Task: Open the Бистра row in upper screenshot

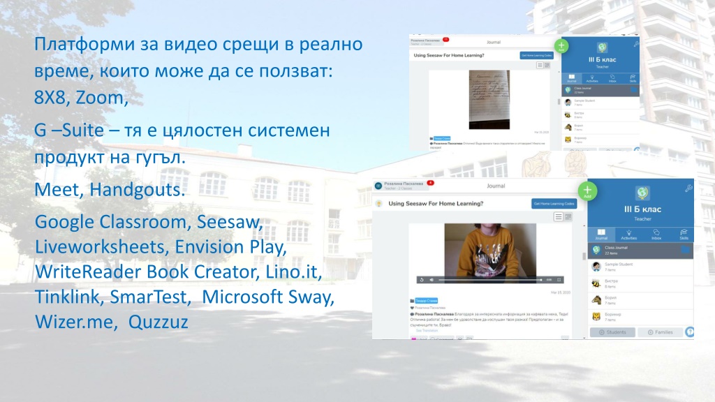Action: 600,115
